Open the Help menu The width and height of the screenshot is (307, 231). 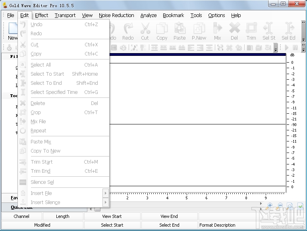[x=236, y=15]
